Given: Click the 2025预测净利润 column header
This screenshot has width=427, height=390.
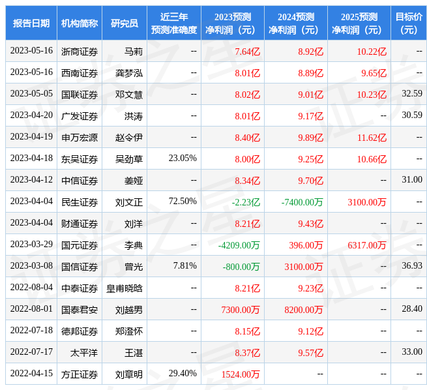Looking at the screenshot, I should coord(359,23).
